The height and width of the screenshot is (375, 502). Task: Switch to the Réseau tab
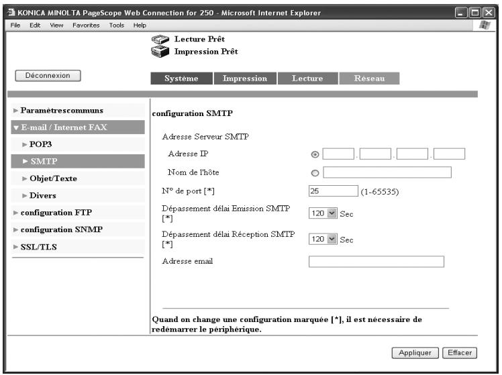tap(370, 78)
